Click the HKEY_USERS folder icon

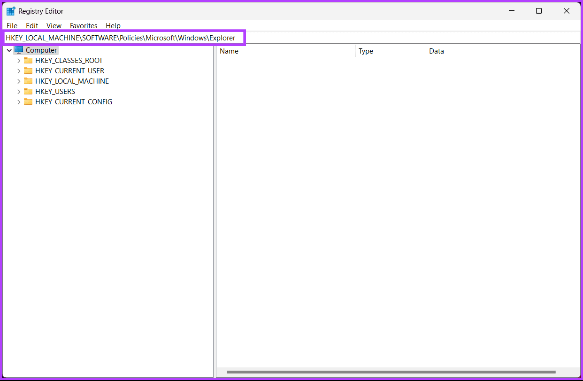28,91
